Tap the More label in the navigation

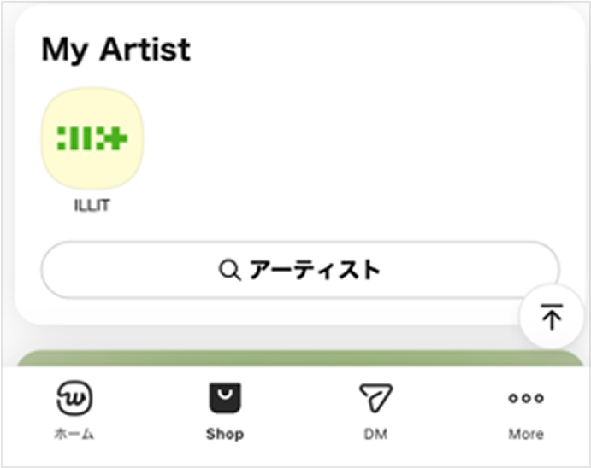(526, 434)
